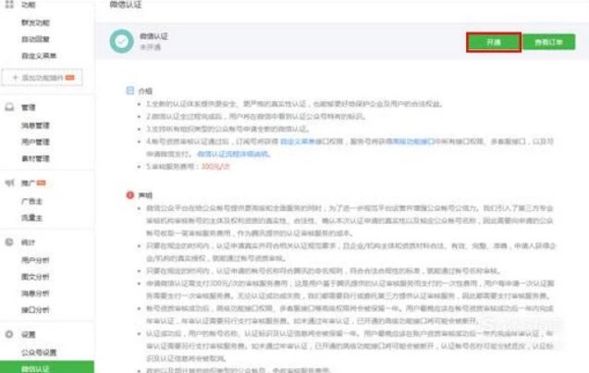Open 群发功能 in the sidebar

(35, 22)
